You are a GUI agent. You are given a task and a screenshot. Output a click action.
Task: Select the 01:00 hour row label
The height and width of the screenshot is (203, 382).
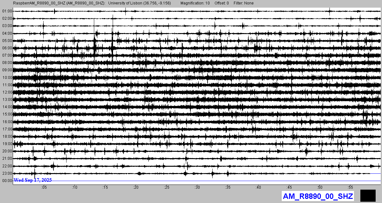pos(7,11)
